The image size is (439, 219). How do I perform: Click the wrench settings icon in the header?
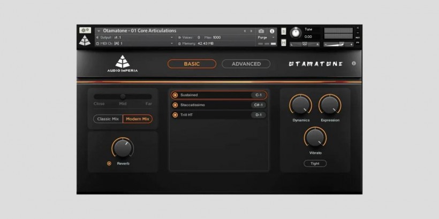85,30
